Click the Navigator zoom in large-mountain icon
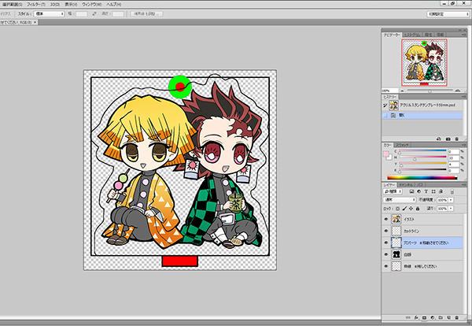Screen dimensions: 472x326 coord(458,91)
